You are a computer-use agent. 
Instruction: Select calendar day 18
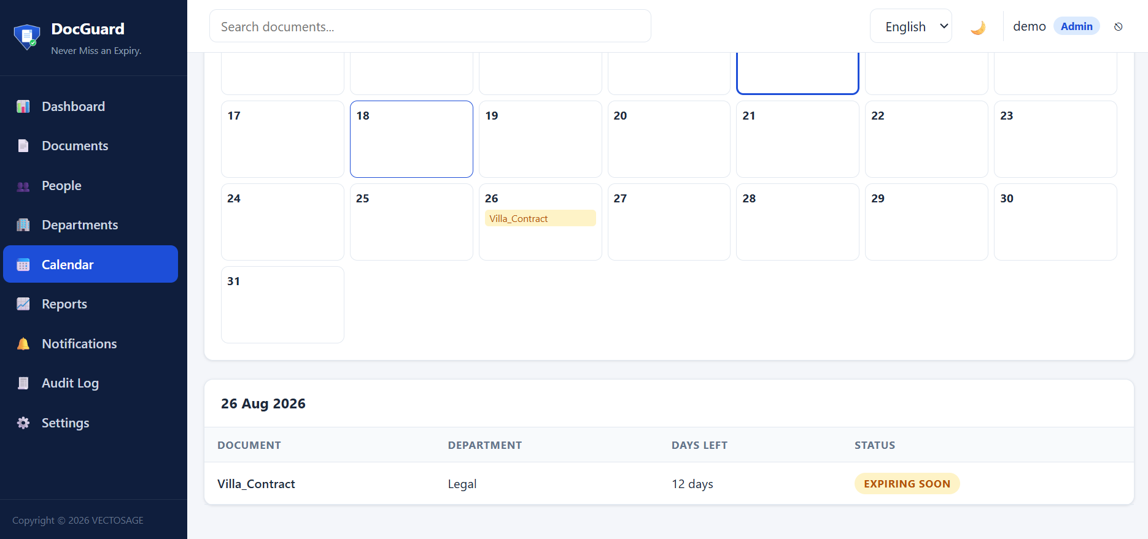[411, 139]
